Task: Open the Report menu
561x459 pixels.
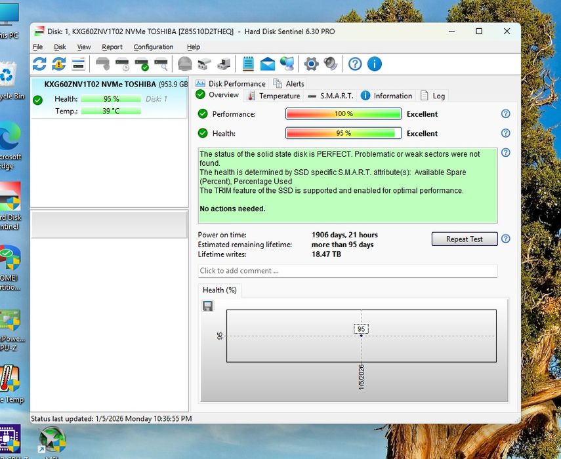Action: click(x=112, y=47)
